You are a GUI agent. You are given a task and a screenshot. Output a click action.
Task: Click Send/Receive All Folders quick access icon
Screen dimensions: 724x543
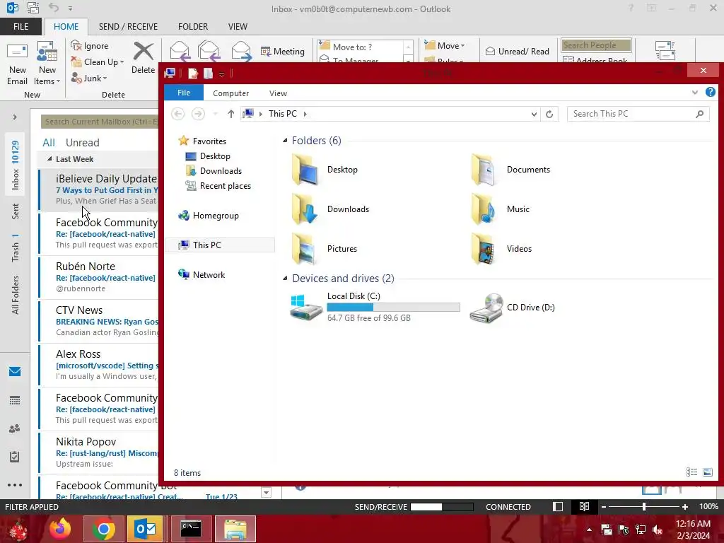[33, 8]
